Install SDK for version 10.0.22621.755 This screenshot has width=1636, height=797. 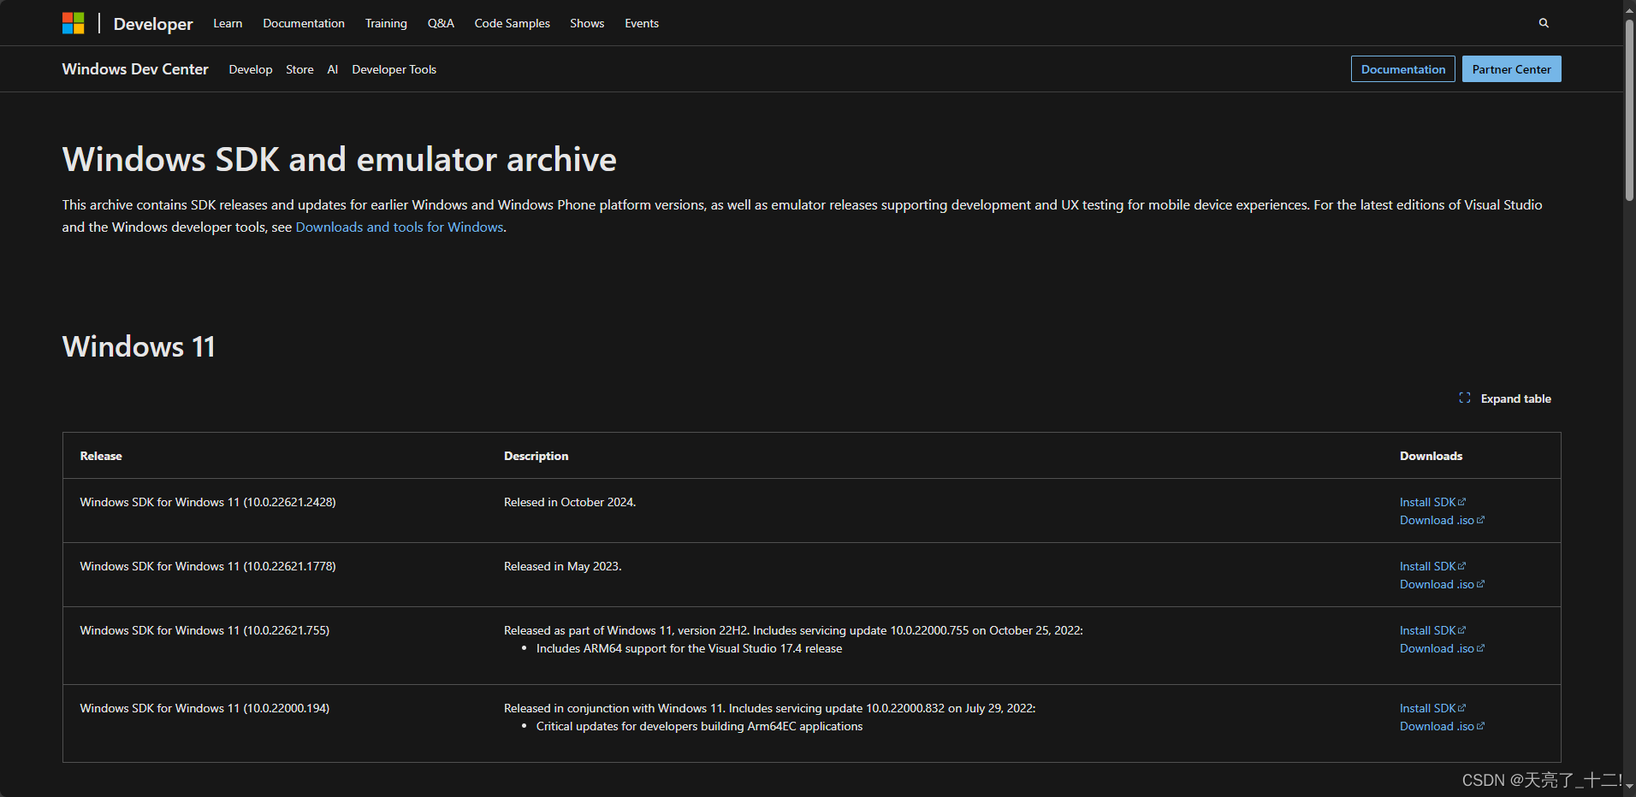[x=1432, y=630]
